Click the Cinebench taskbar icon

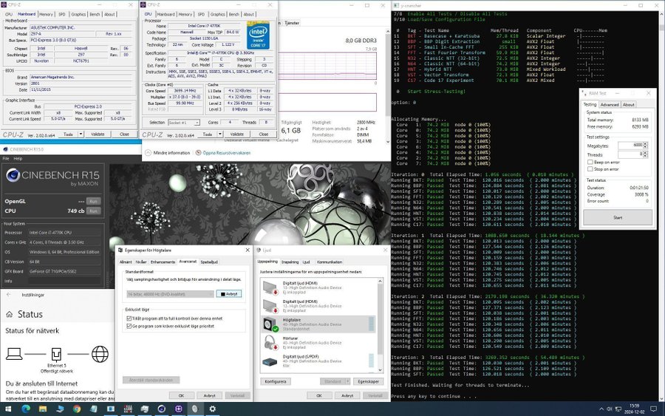point(162,409)
